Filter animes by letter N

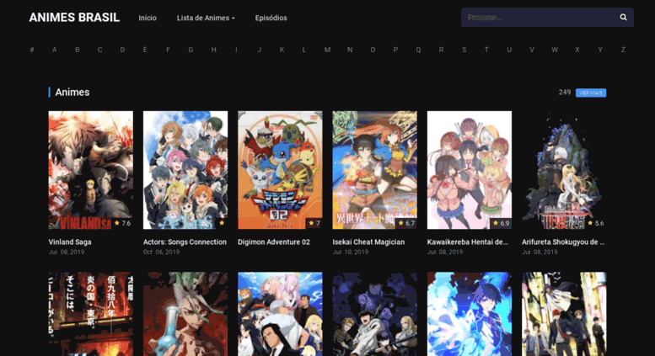tap(350, 50)
